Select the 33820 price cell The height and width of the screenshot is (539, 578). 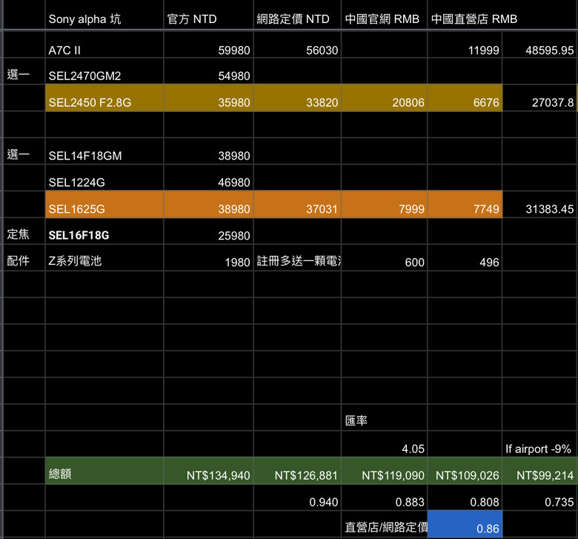coord(297,98)
